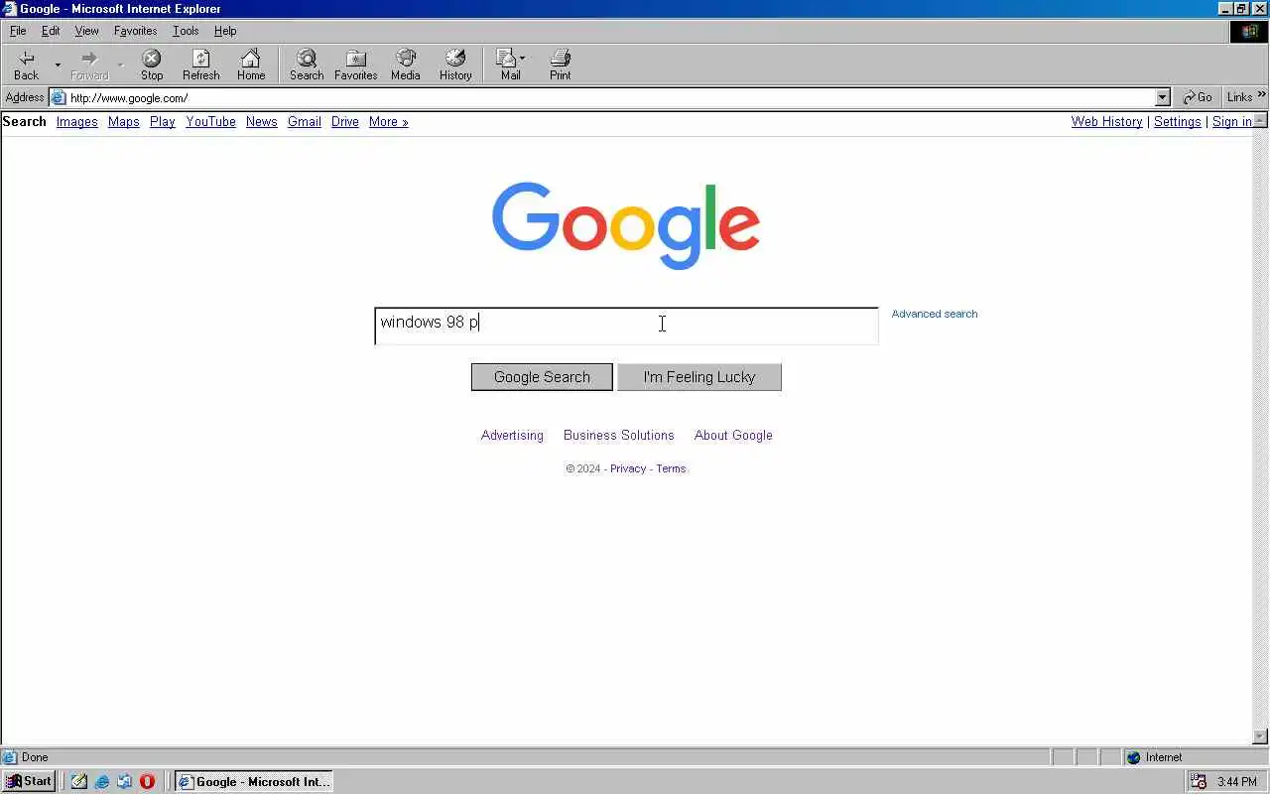Open the Play link
Image resolution: width=1270 pixels, height=794 pixels.
pyautogui.click(x=163, y=121)
